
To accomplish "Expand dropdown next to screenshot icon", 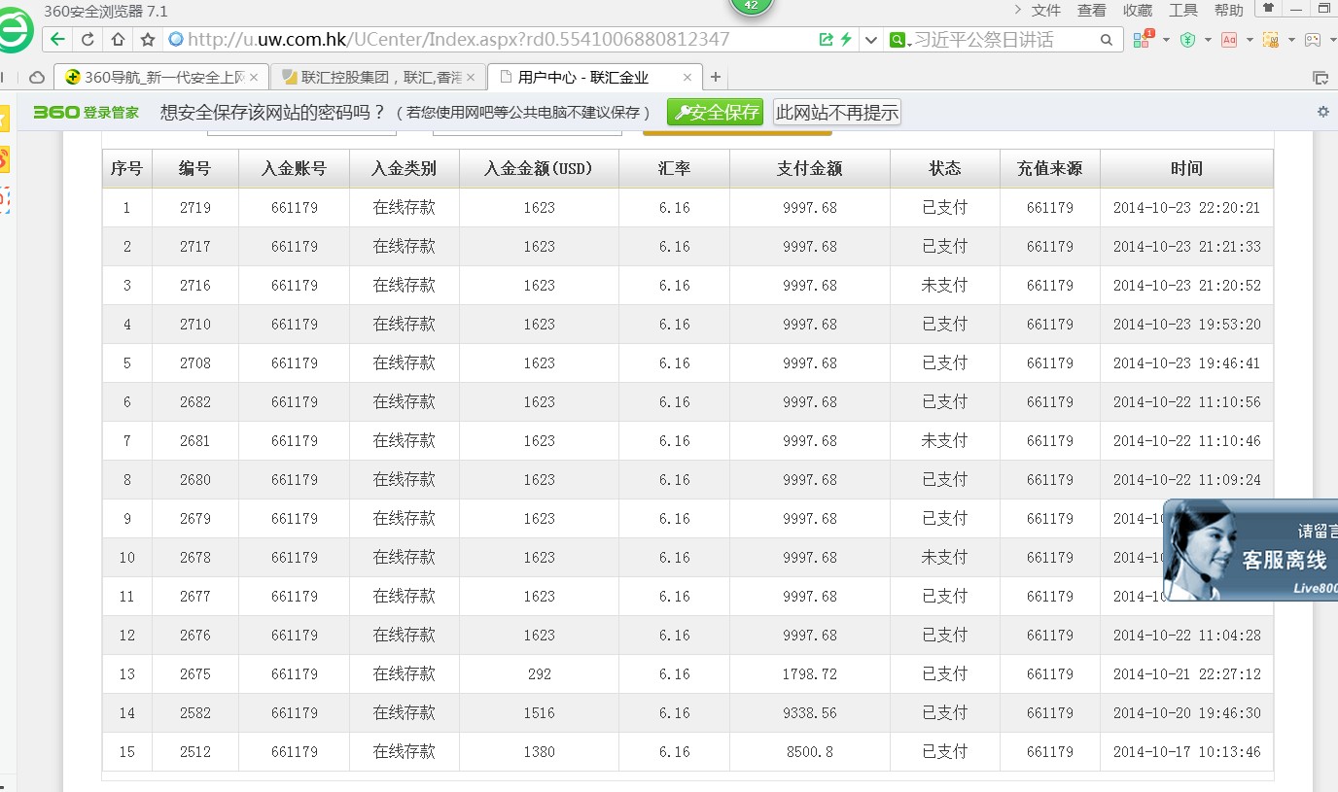I will 1291,40.
